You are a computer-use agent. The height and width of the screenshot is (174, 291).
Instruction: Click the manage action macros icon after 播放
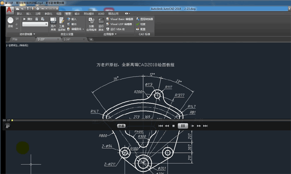pyautogui.click(x=37, y=19)
